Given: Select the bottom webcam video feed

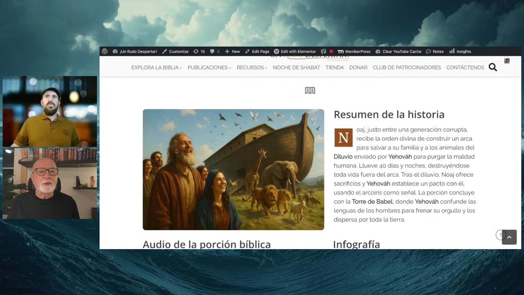Looking at the screenshot, I should (50, 184).
